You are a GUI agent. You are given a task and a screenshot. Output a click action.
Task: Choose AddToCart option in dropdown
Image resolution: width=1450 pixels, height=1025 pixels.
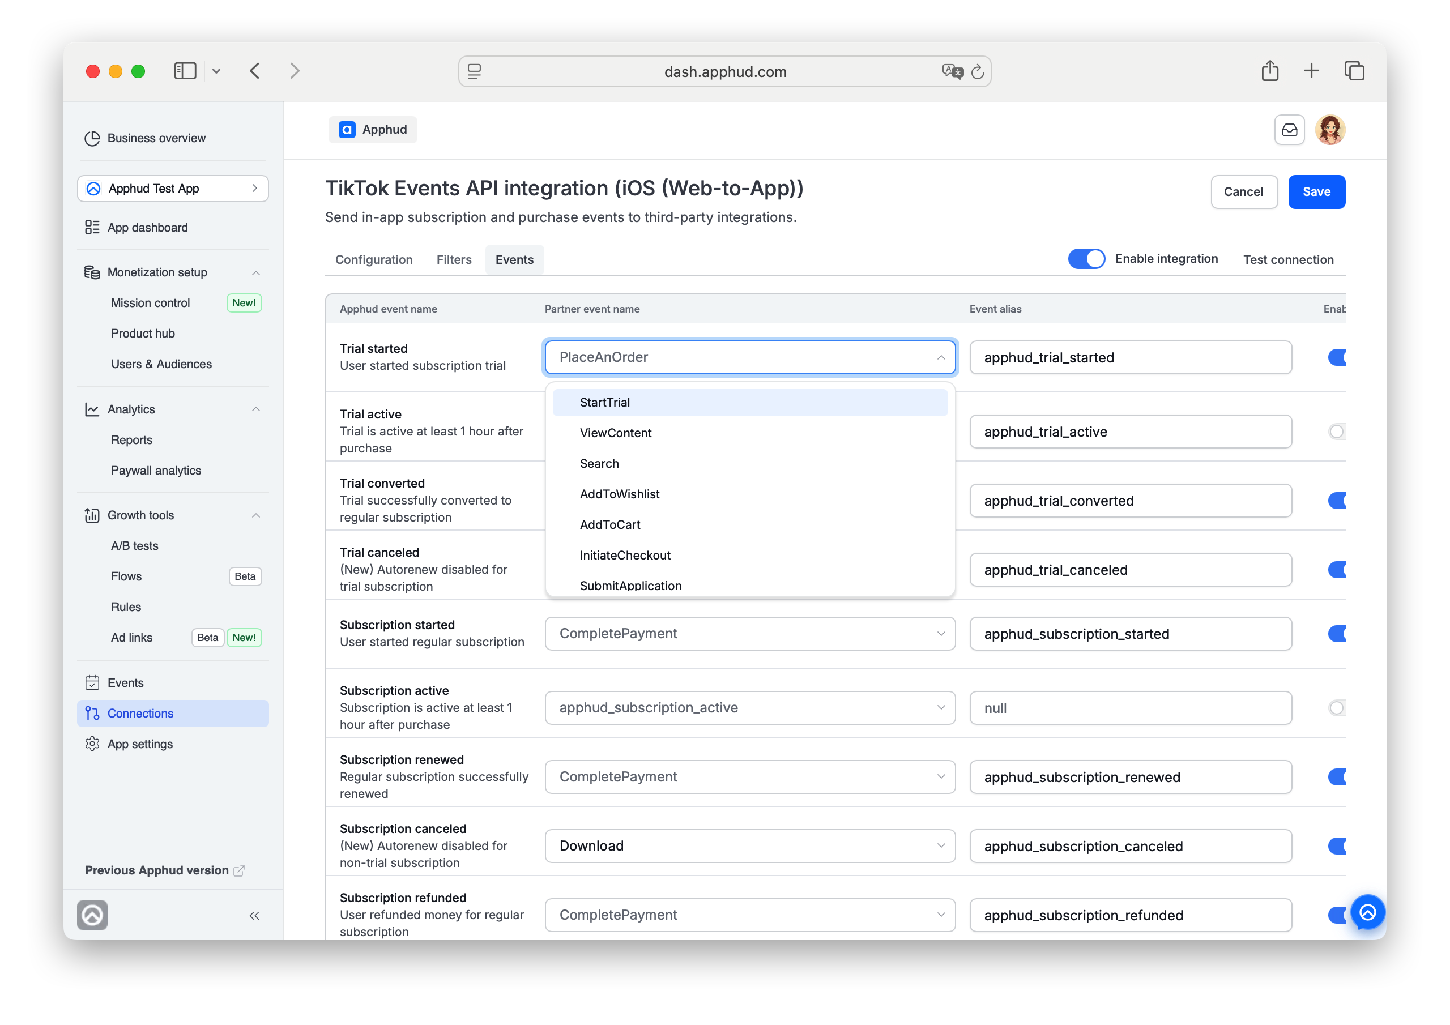749,525
